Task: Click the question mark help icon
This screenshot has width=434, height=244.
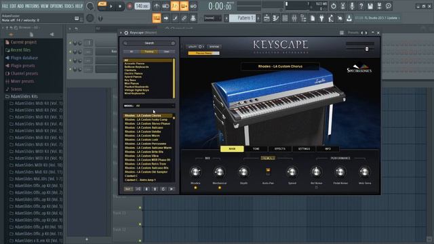Action: point(361,6)
